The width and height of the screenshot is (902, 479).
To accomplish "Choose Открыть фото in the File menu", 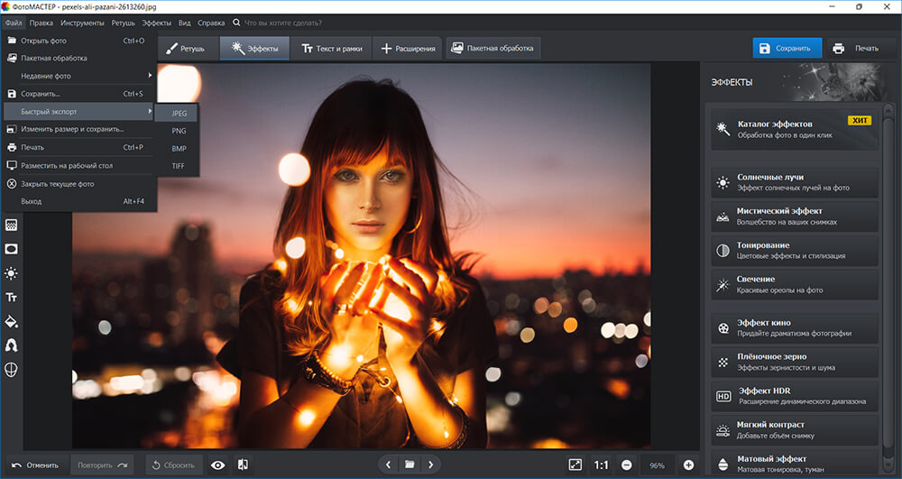I will pos(79,41).
